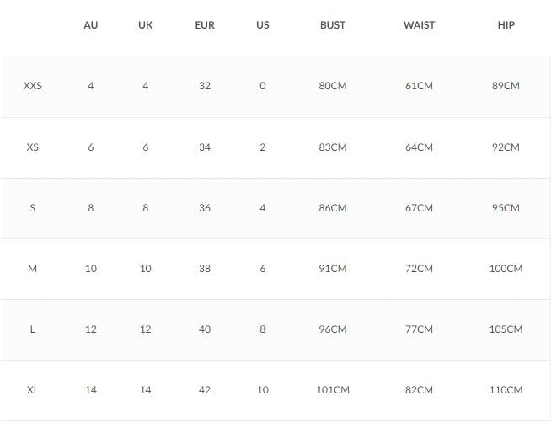Click the 105CM hip value
551x433 pixels.
point(506,329)
